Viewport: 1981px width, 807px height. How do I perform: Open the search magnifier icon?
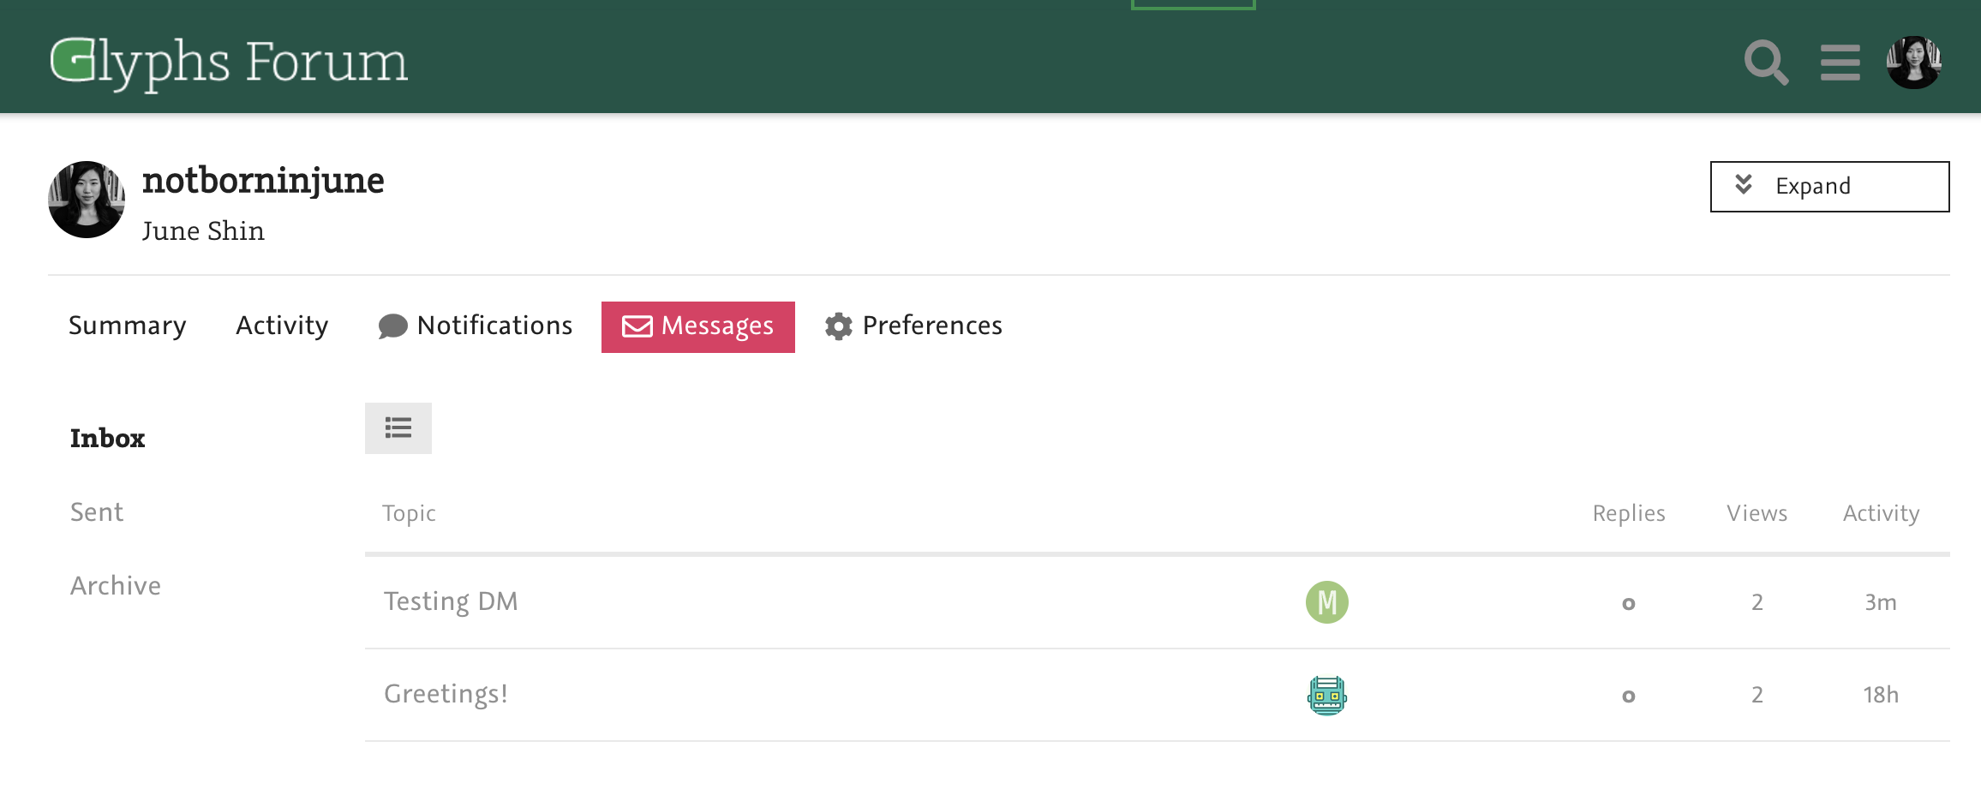click(1766, 62)
